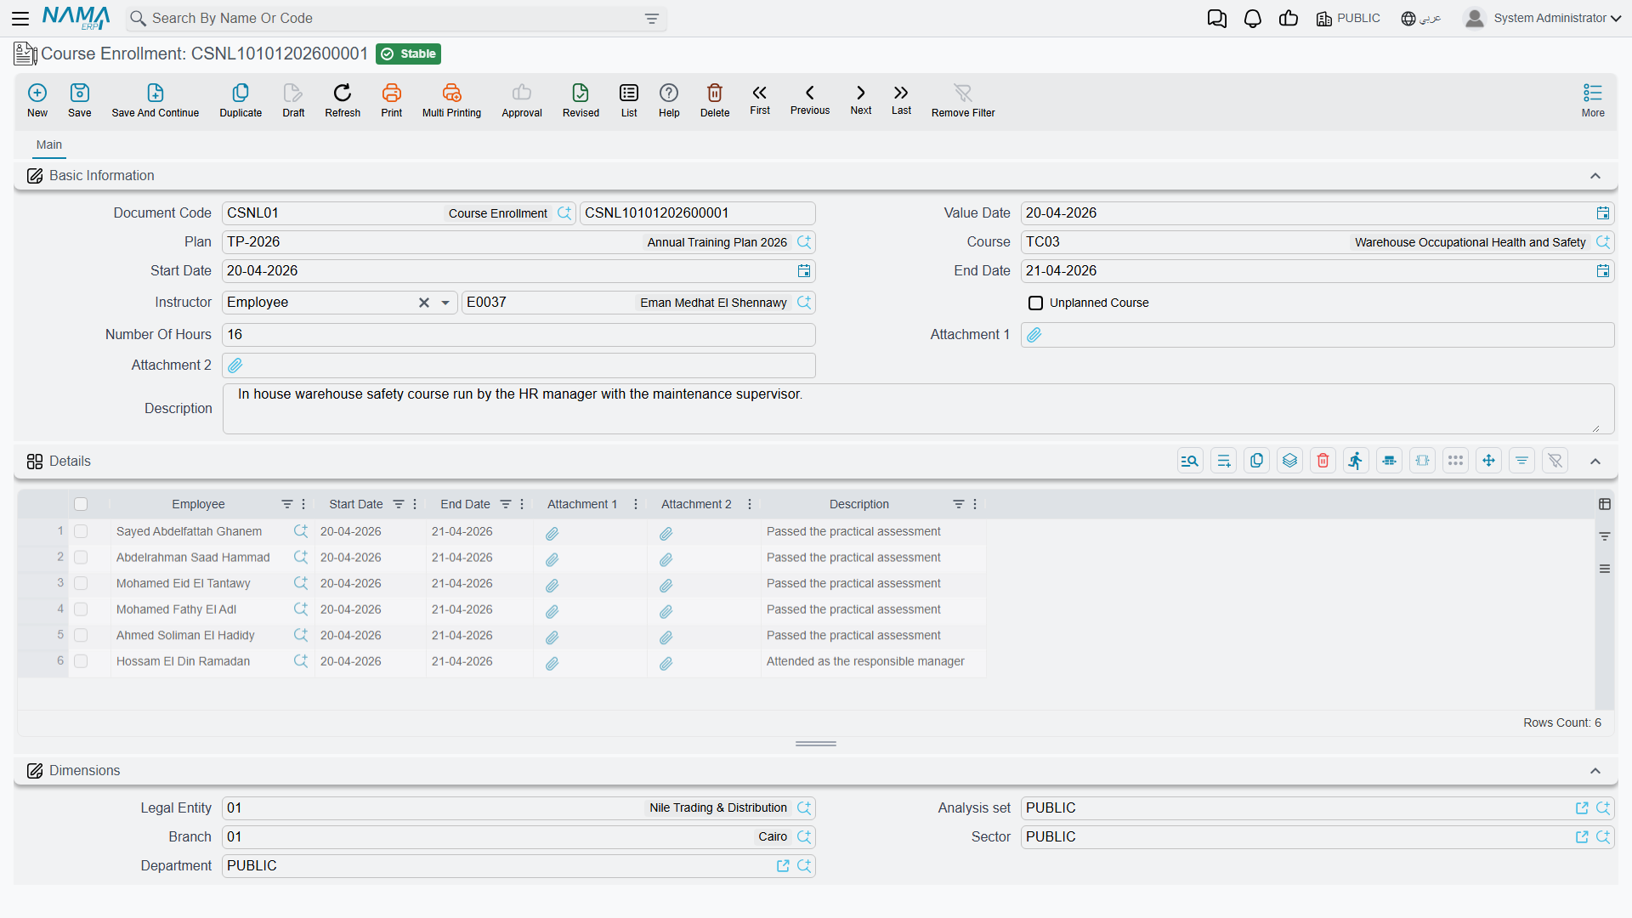1632x918 pixels.
Task: Open the Instructor type dropdown arrow
Action: click(445, 303)
